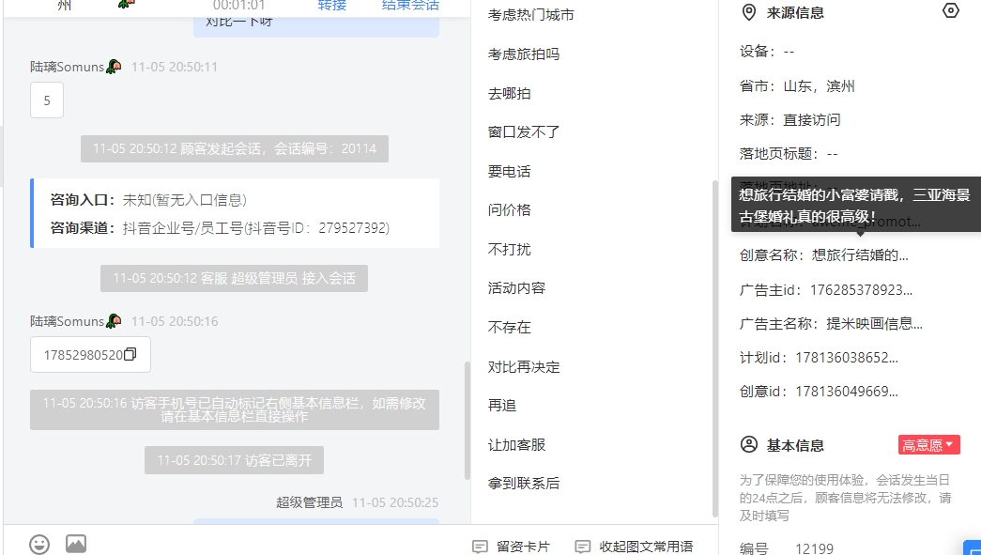981x555 pixels.
Task: Select the quick phrase 拿到联系后
Action: click(524, 484)
